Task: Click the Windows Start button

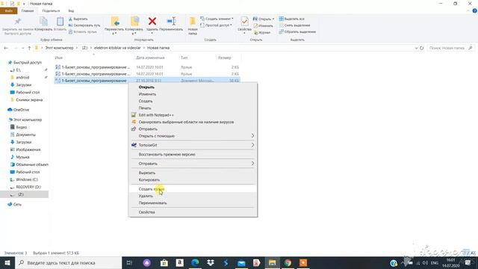Action: point(7,263)
